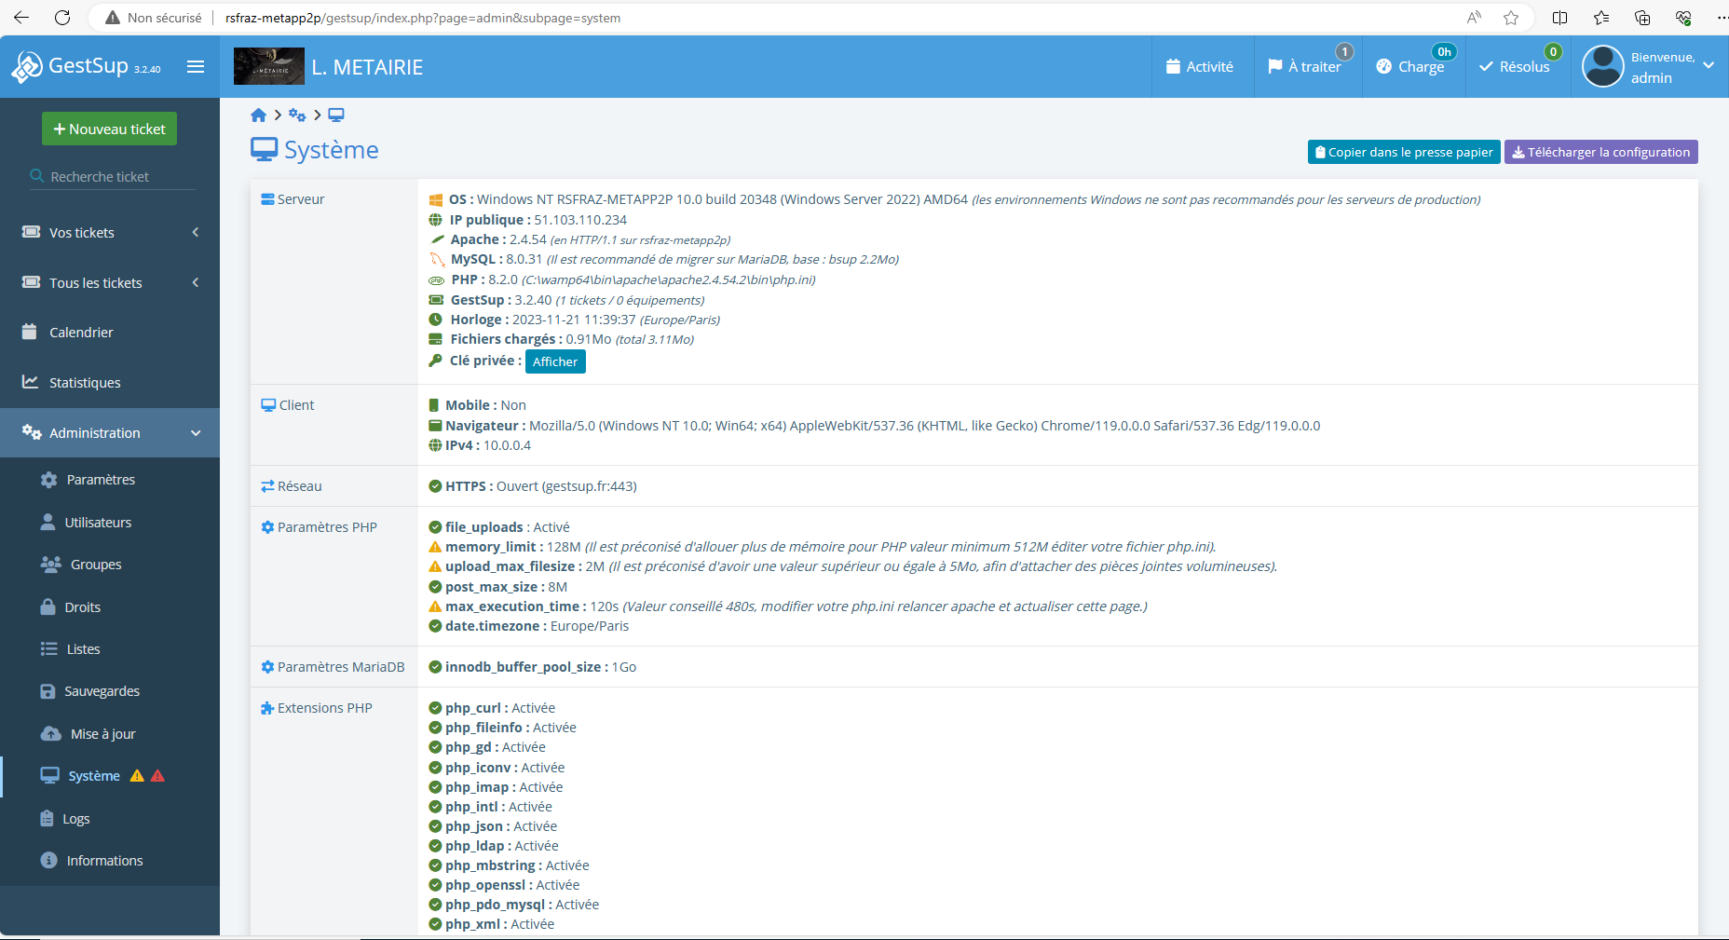Click the browser address bar URL
The width and height of the screenshot is (1729, 940).
[x=423, y=18]
